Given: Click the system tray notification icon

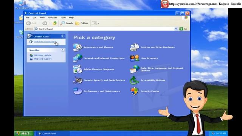Looking at the screenshot, I should [213, 133].
